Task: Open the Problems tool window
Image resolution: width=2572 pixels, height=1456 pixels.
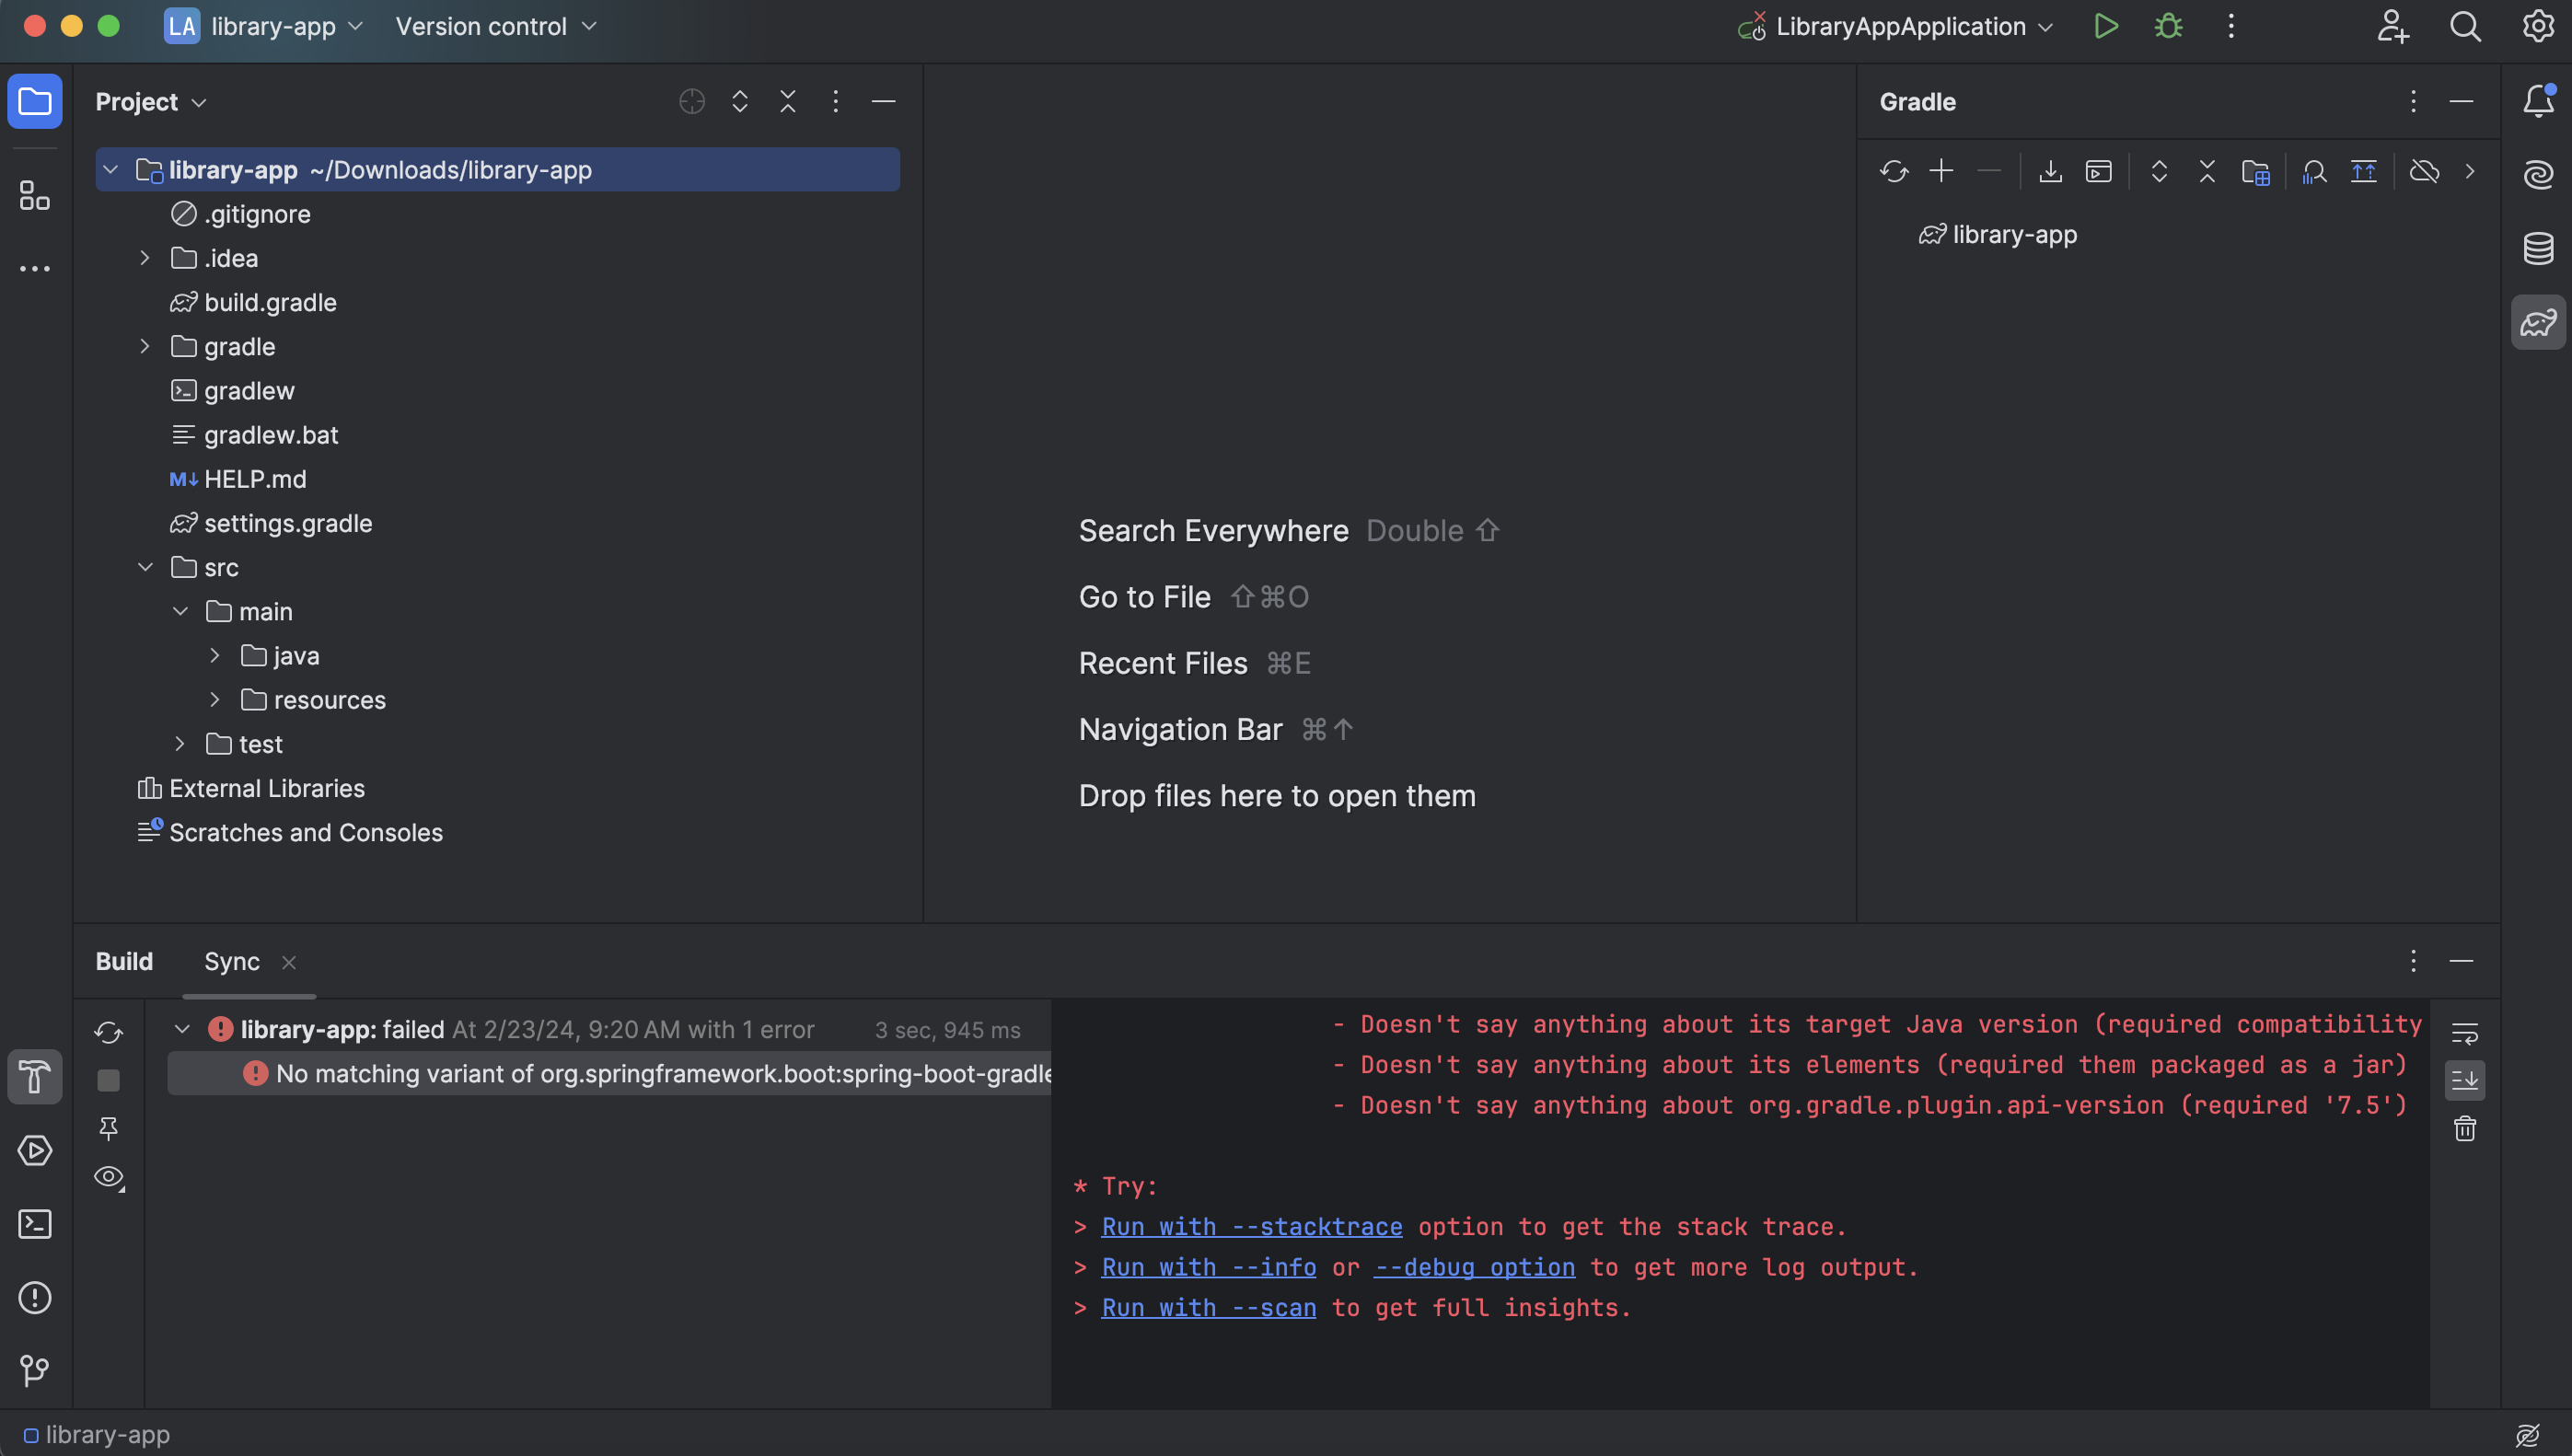Action: coord(35,1297)
